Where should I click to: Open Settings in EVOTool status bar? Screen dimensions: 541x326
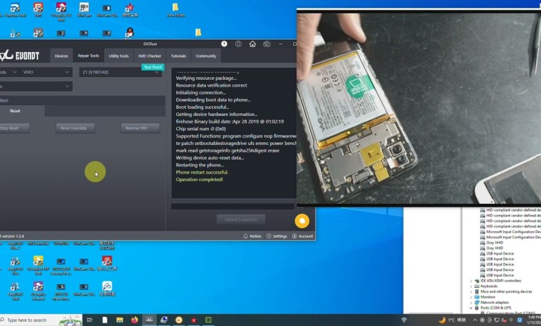pos(277,236)
